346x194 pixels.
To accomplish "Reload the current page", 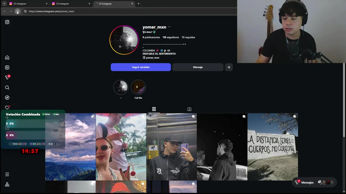I will coord(17,11).
